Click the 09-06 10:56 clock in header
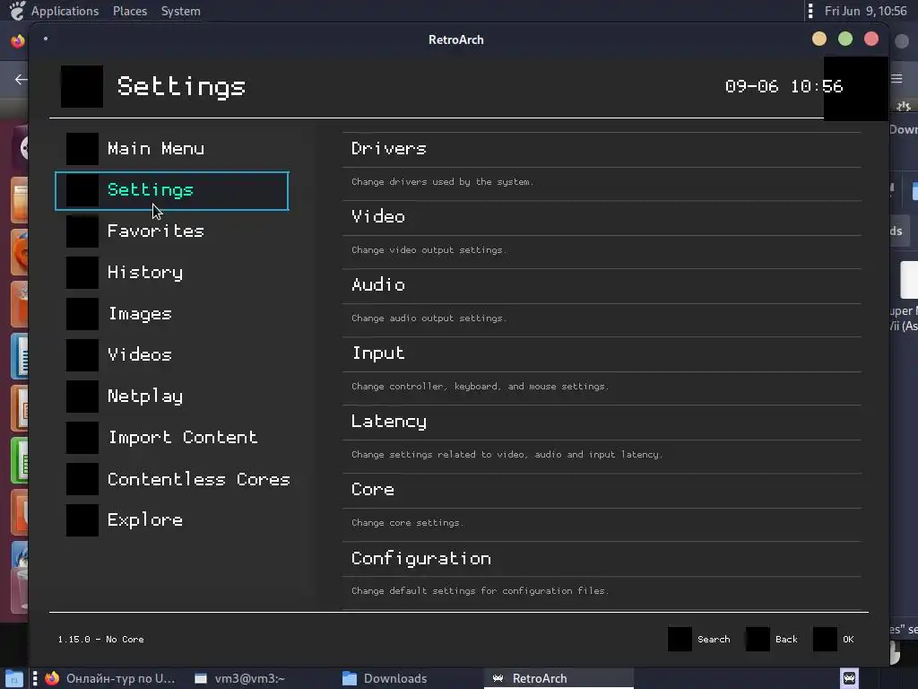Image resolution: width=918 pixels, height=689 pixels. click(x=784, y=87)
